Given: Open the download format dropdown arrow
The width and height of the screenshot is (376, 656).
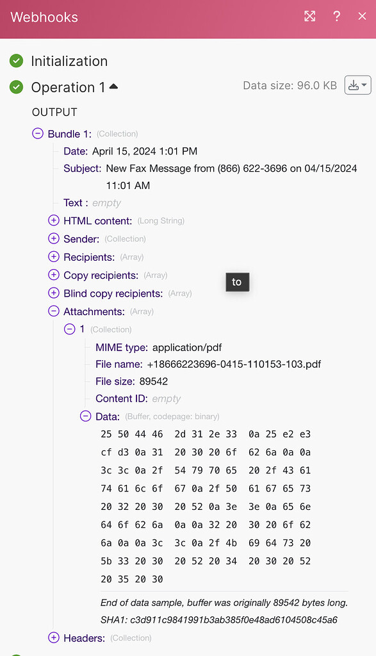Looking at the screenshot, I should tap(363, 85).
